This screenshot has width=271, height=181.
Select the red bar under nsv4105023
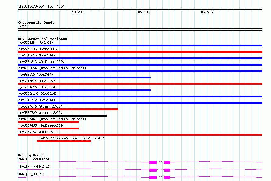[x=64, y=141]
